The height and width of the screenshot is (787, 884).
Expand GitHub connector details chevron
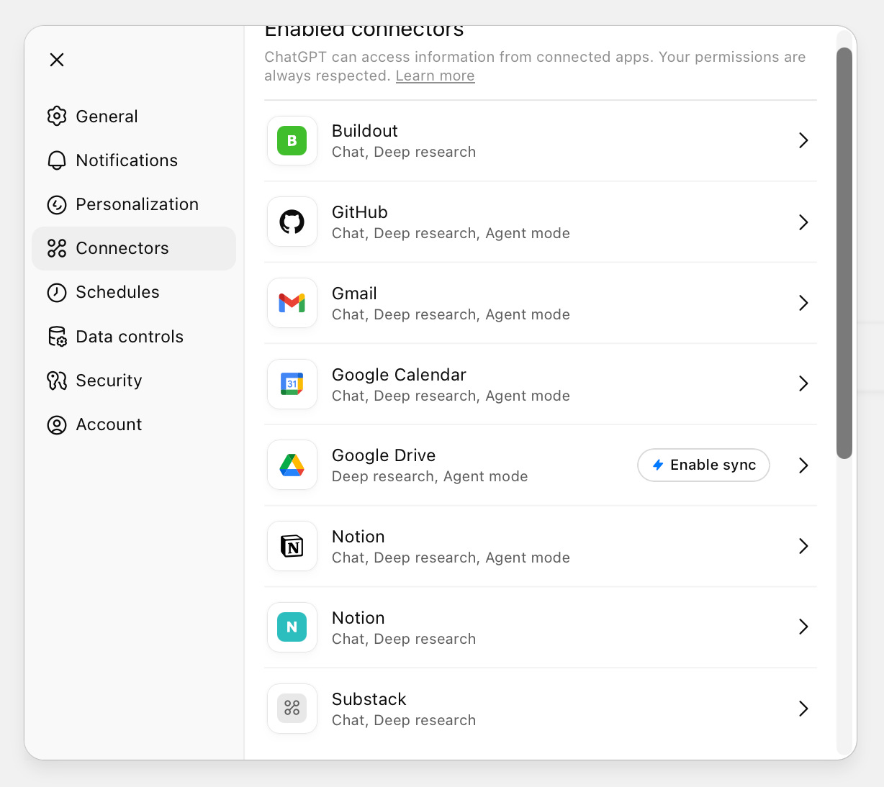803,222
